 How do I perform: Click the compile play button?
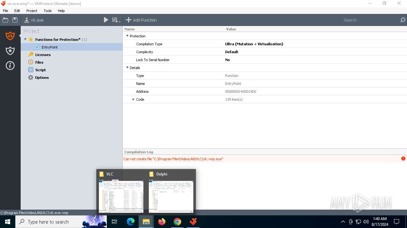106,20
